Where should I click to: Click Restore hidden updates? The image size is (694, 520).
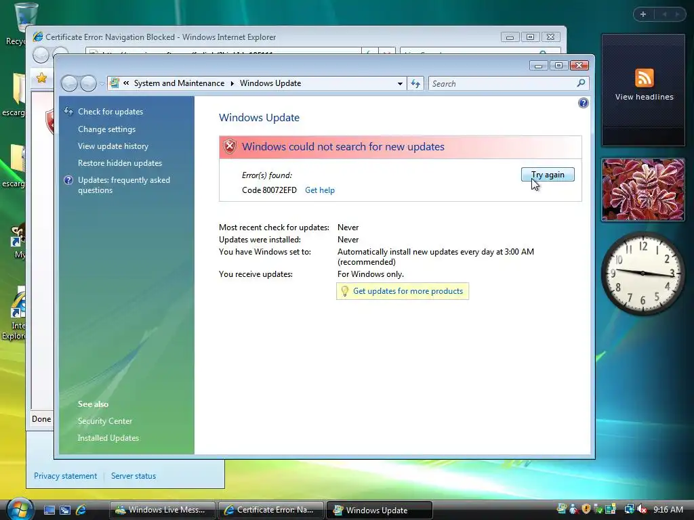(120, 162)
